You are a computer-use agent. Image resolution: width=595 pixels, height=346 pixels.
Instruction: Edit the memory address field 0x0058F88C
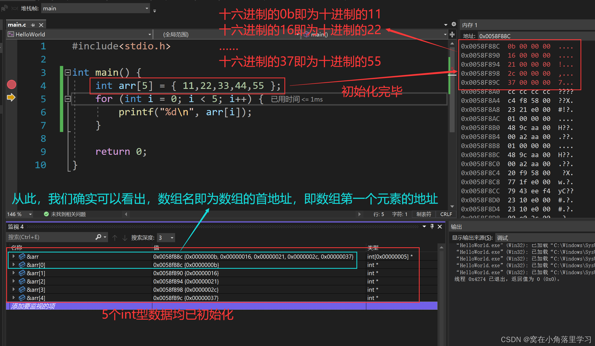click(536, 36)
